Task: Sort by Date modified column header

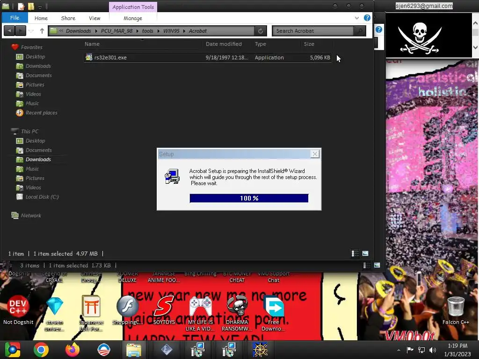Action: point(224,44)
